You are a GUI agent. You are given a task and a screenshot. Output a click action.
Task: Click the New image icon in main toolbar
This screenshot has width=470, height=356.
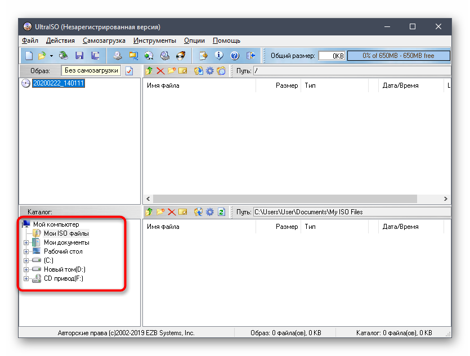pos(29,56)
